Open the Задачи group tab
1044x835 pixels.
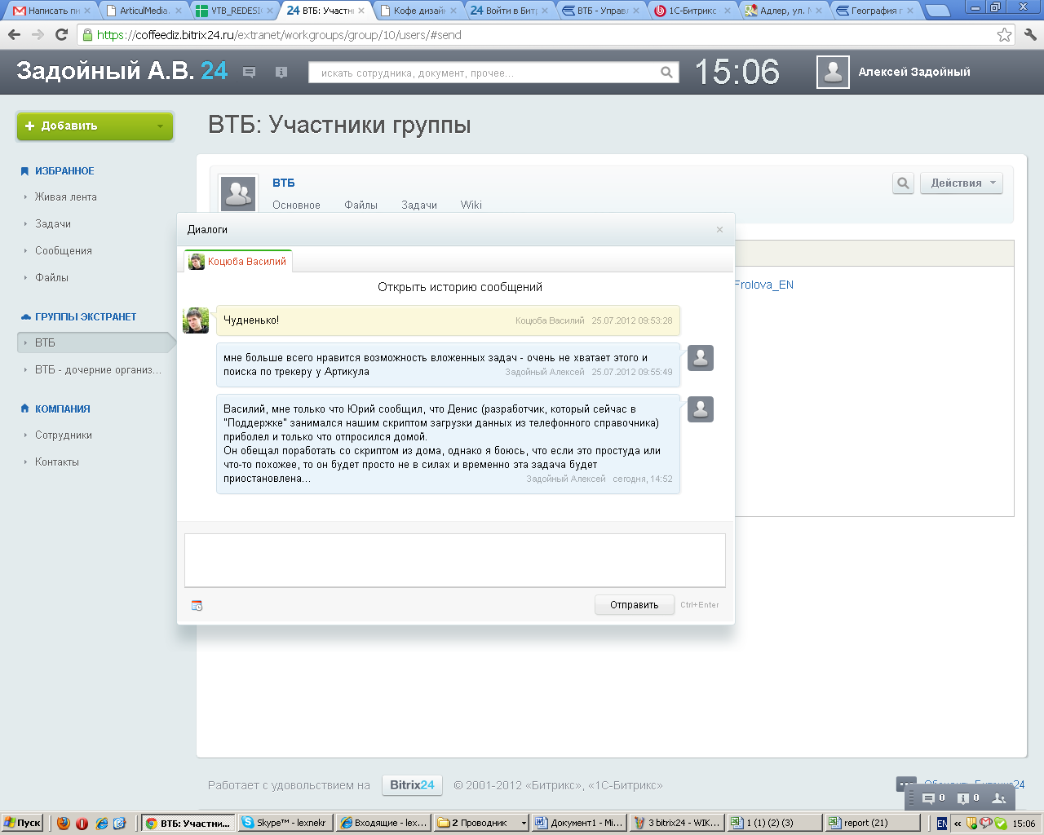click(419, 205)
